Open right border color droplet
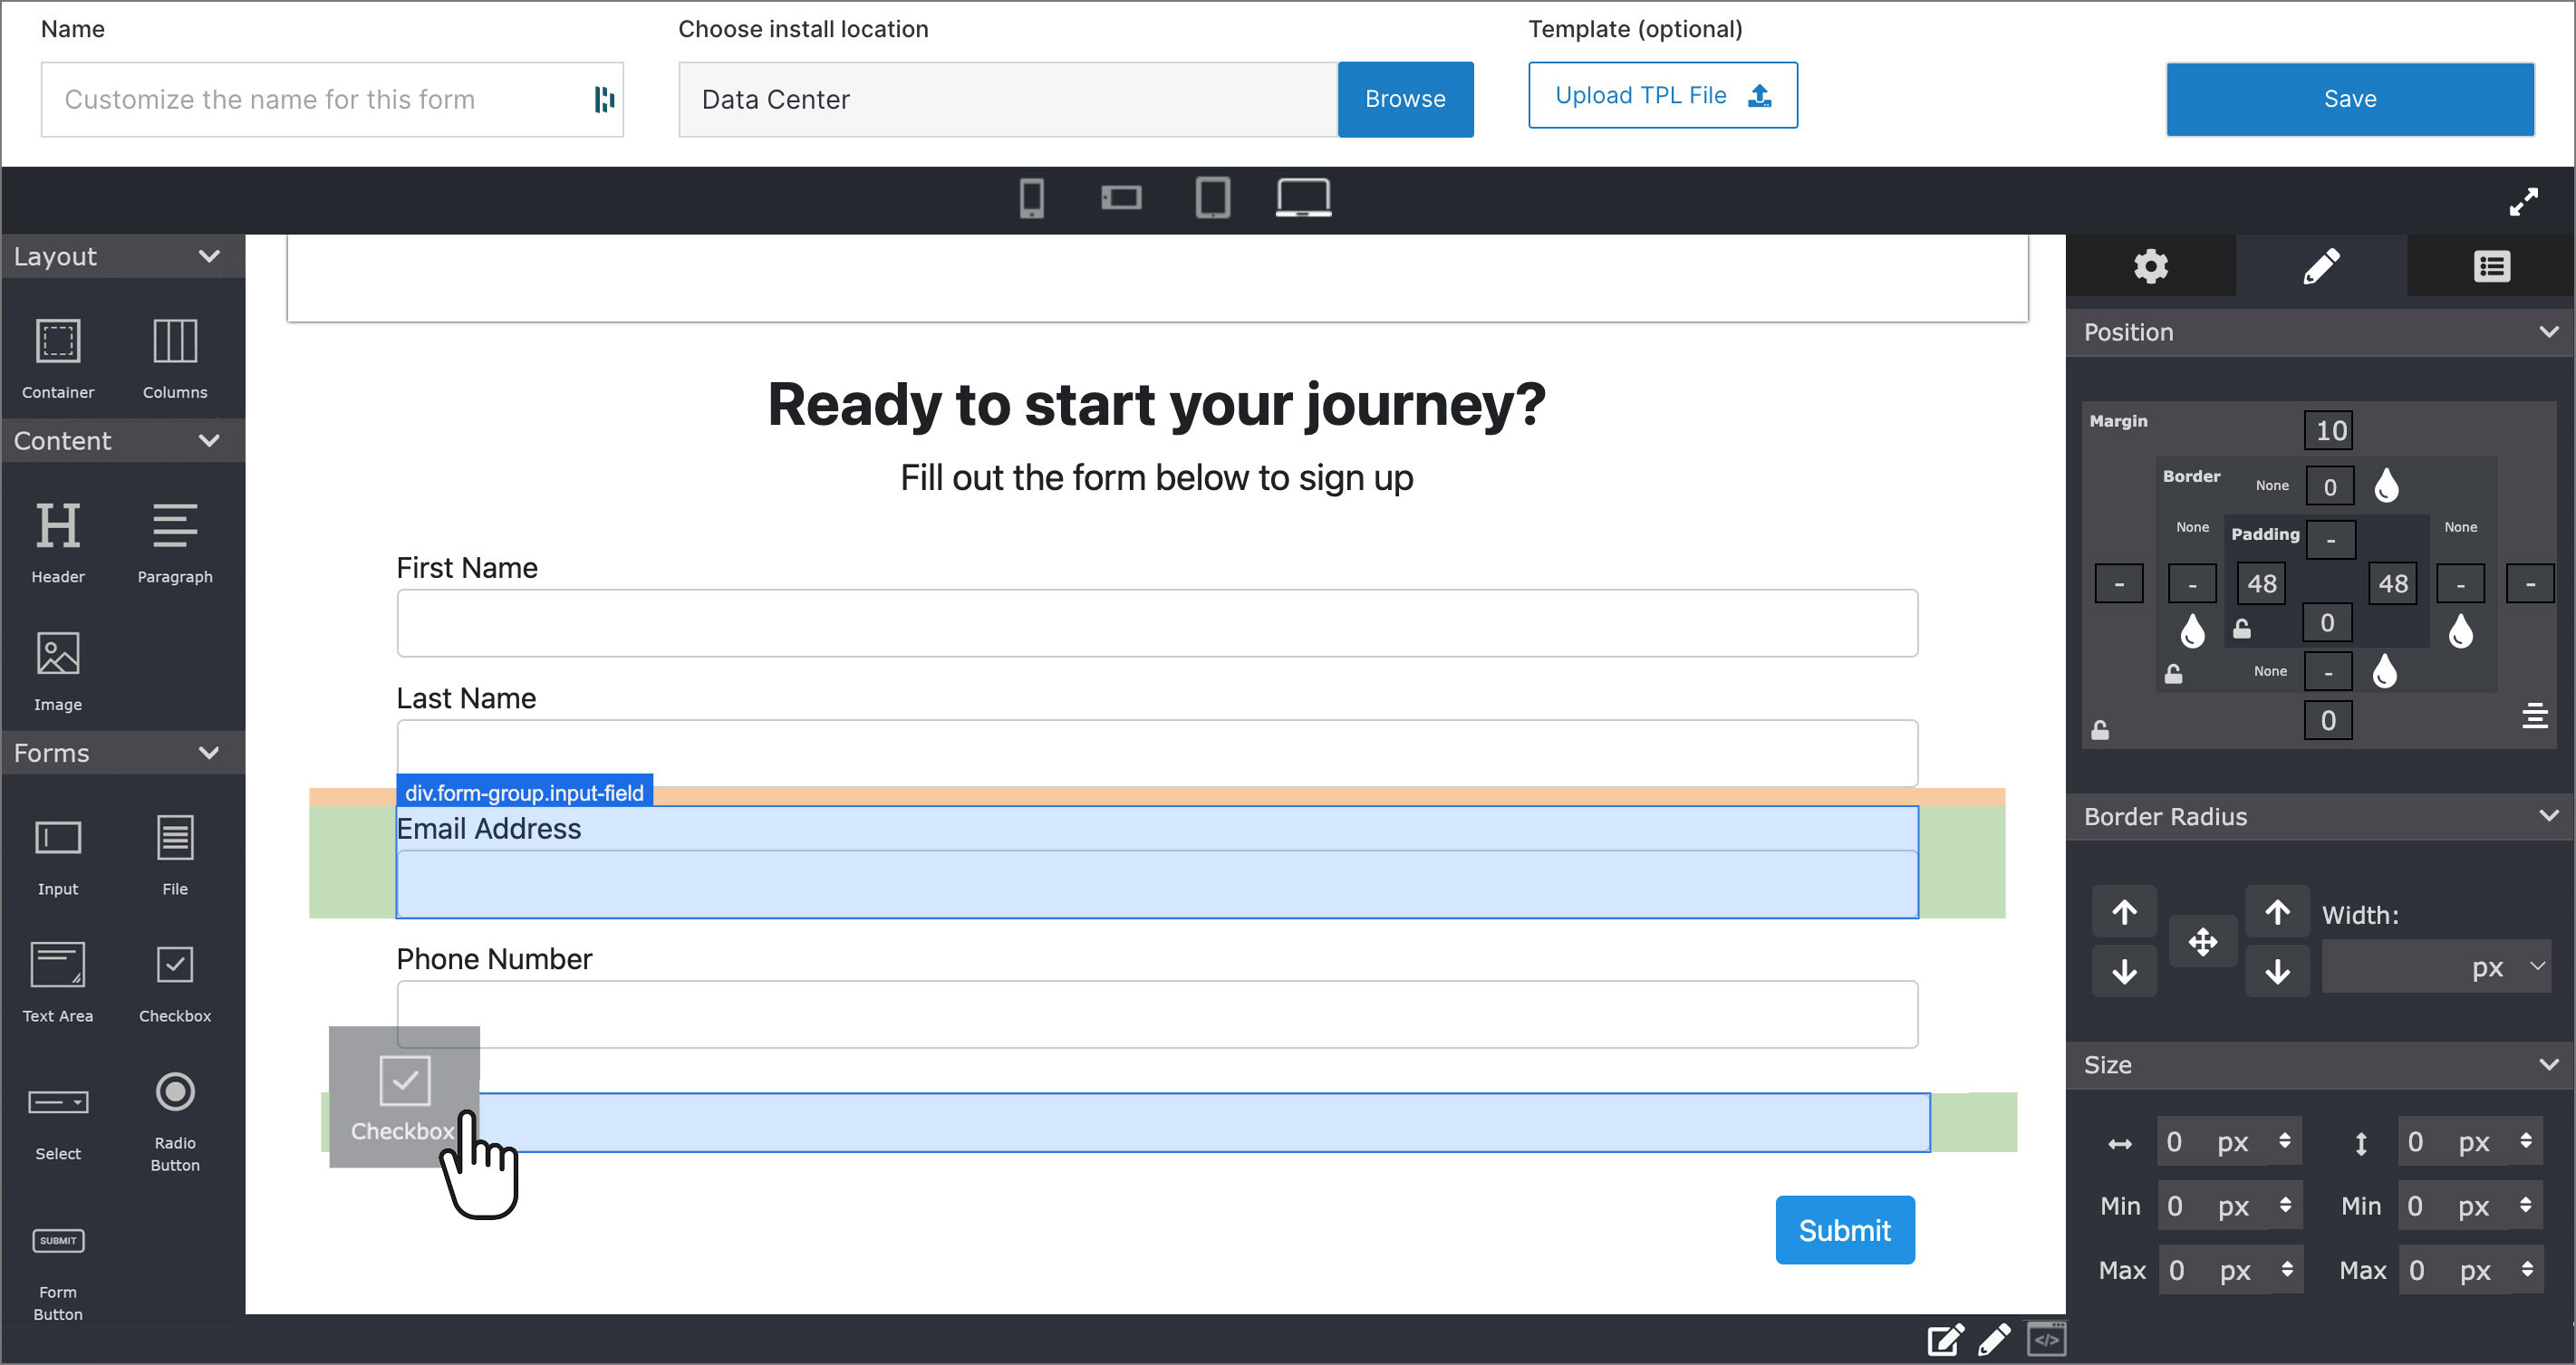This screenshot has width=2576, height=1365. click(x=2461, y=630)
